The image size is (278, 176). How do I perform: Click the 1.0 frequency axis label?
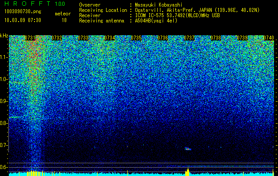(4, 79)
